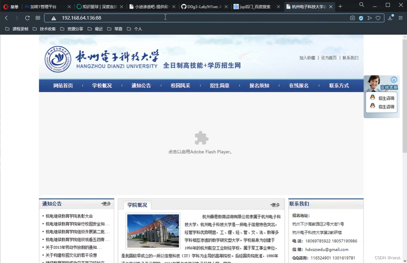Click the campus building photo thumbnail

[153, 231]
